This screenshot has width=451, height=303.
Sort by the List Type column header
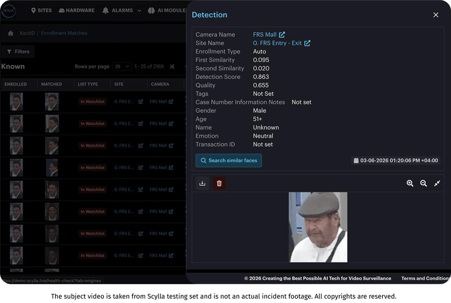point(88,84)
